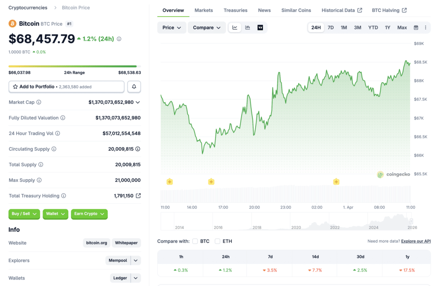The height and width of the screenshot is (286, 437).
Task: Switch to the Overview tab
Action: tap(173, 10)
